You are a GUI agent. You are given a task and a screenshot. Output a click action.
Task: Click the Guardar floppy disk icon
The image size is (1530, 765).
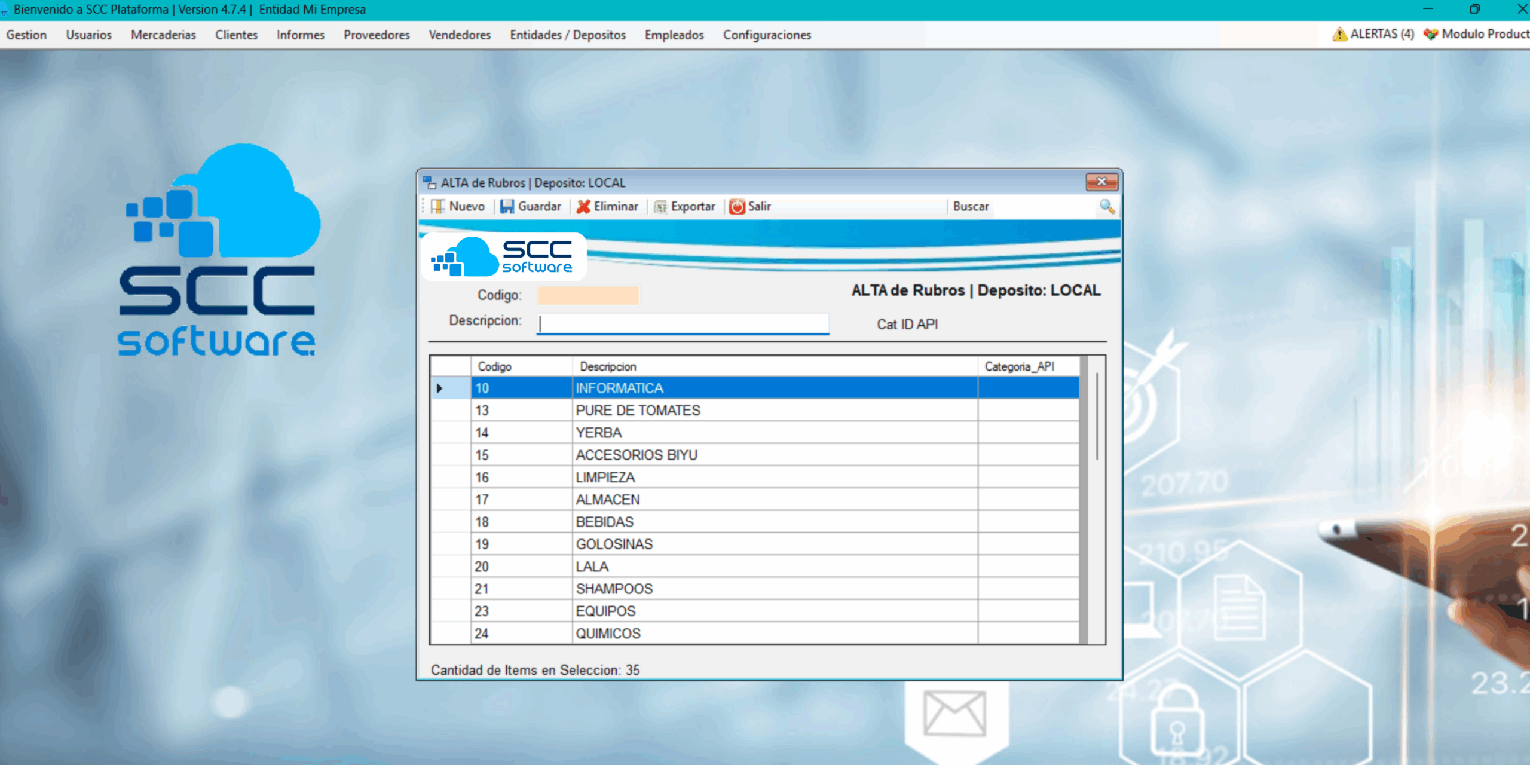(x=507, y=206)
